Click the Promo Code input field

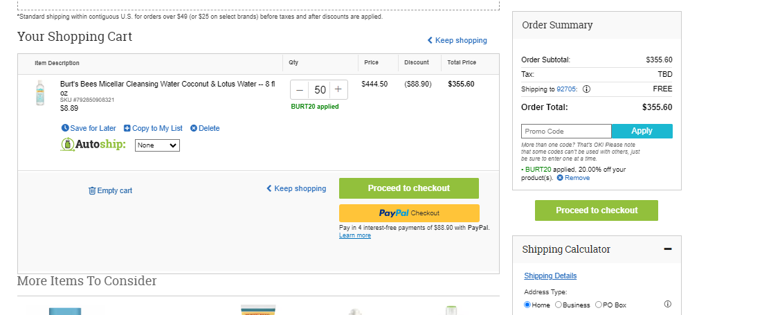[566, 132]
